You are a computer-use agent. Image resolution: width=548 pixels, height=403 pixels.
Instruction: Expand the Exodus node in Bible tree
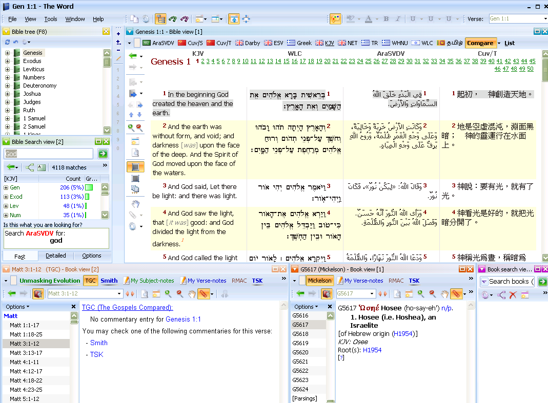coord(7,61)
